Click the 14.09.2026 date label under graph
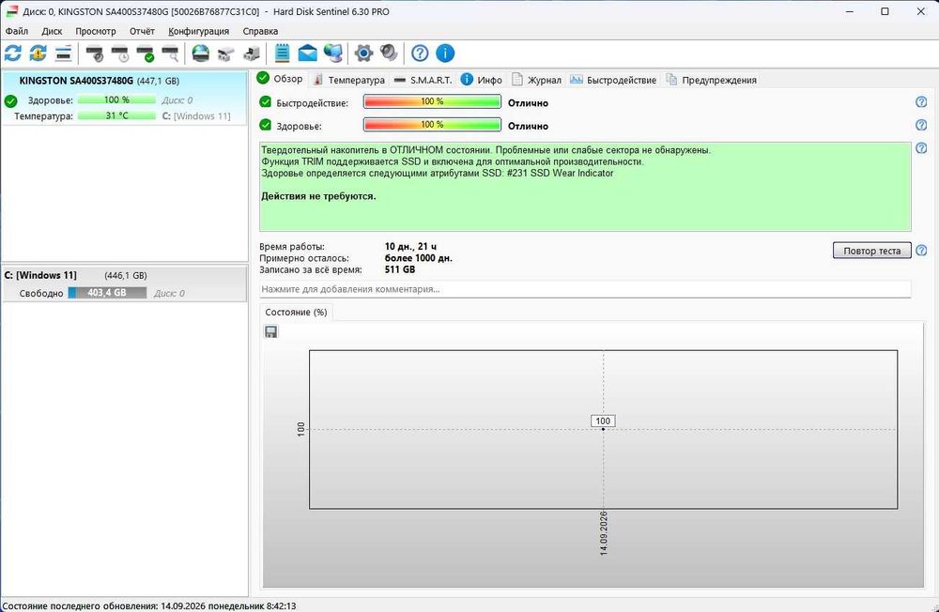This screenshot has height=612, width=939. coord(604,533)
